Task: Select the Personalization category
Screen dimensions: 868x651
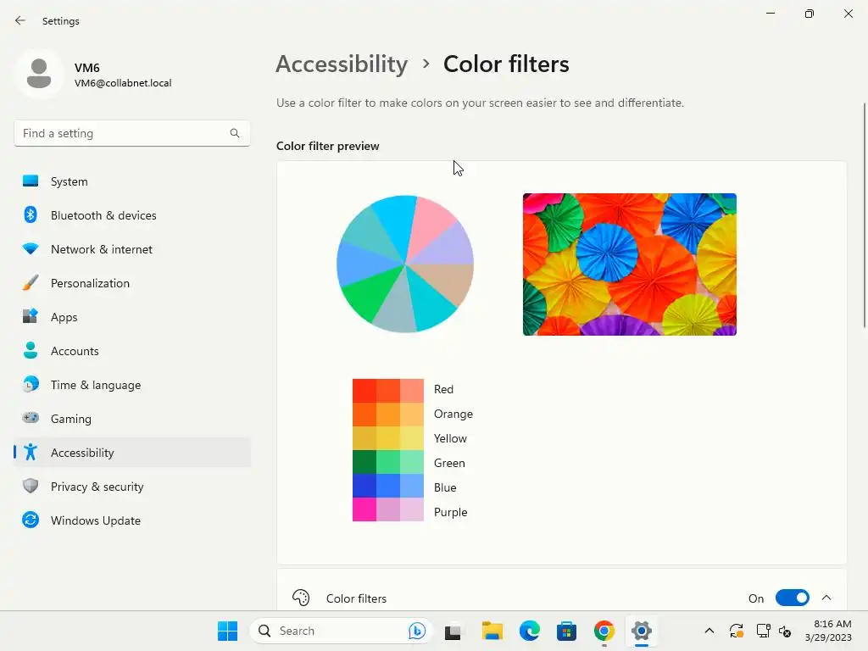Action: pos(132,283)
